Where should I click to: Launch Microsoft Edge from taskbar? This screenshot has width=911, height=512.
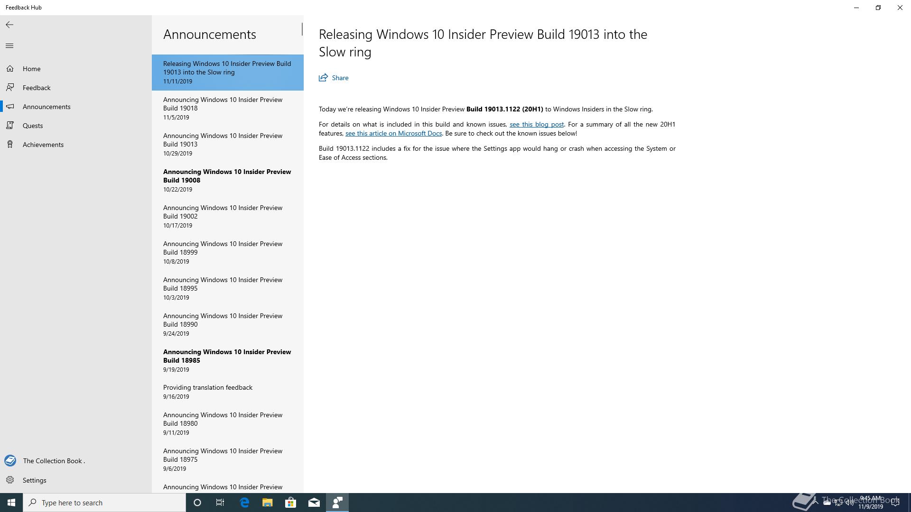tap(244, 503)
